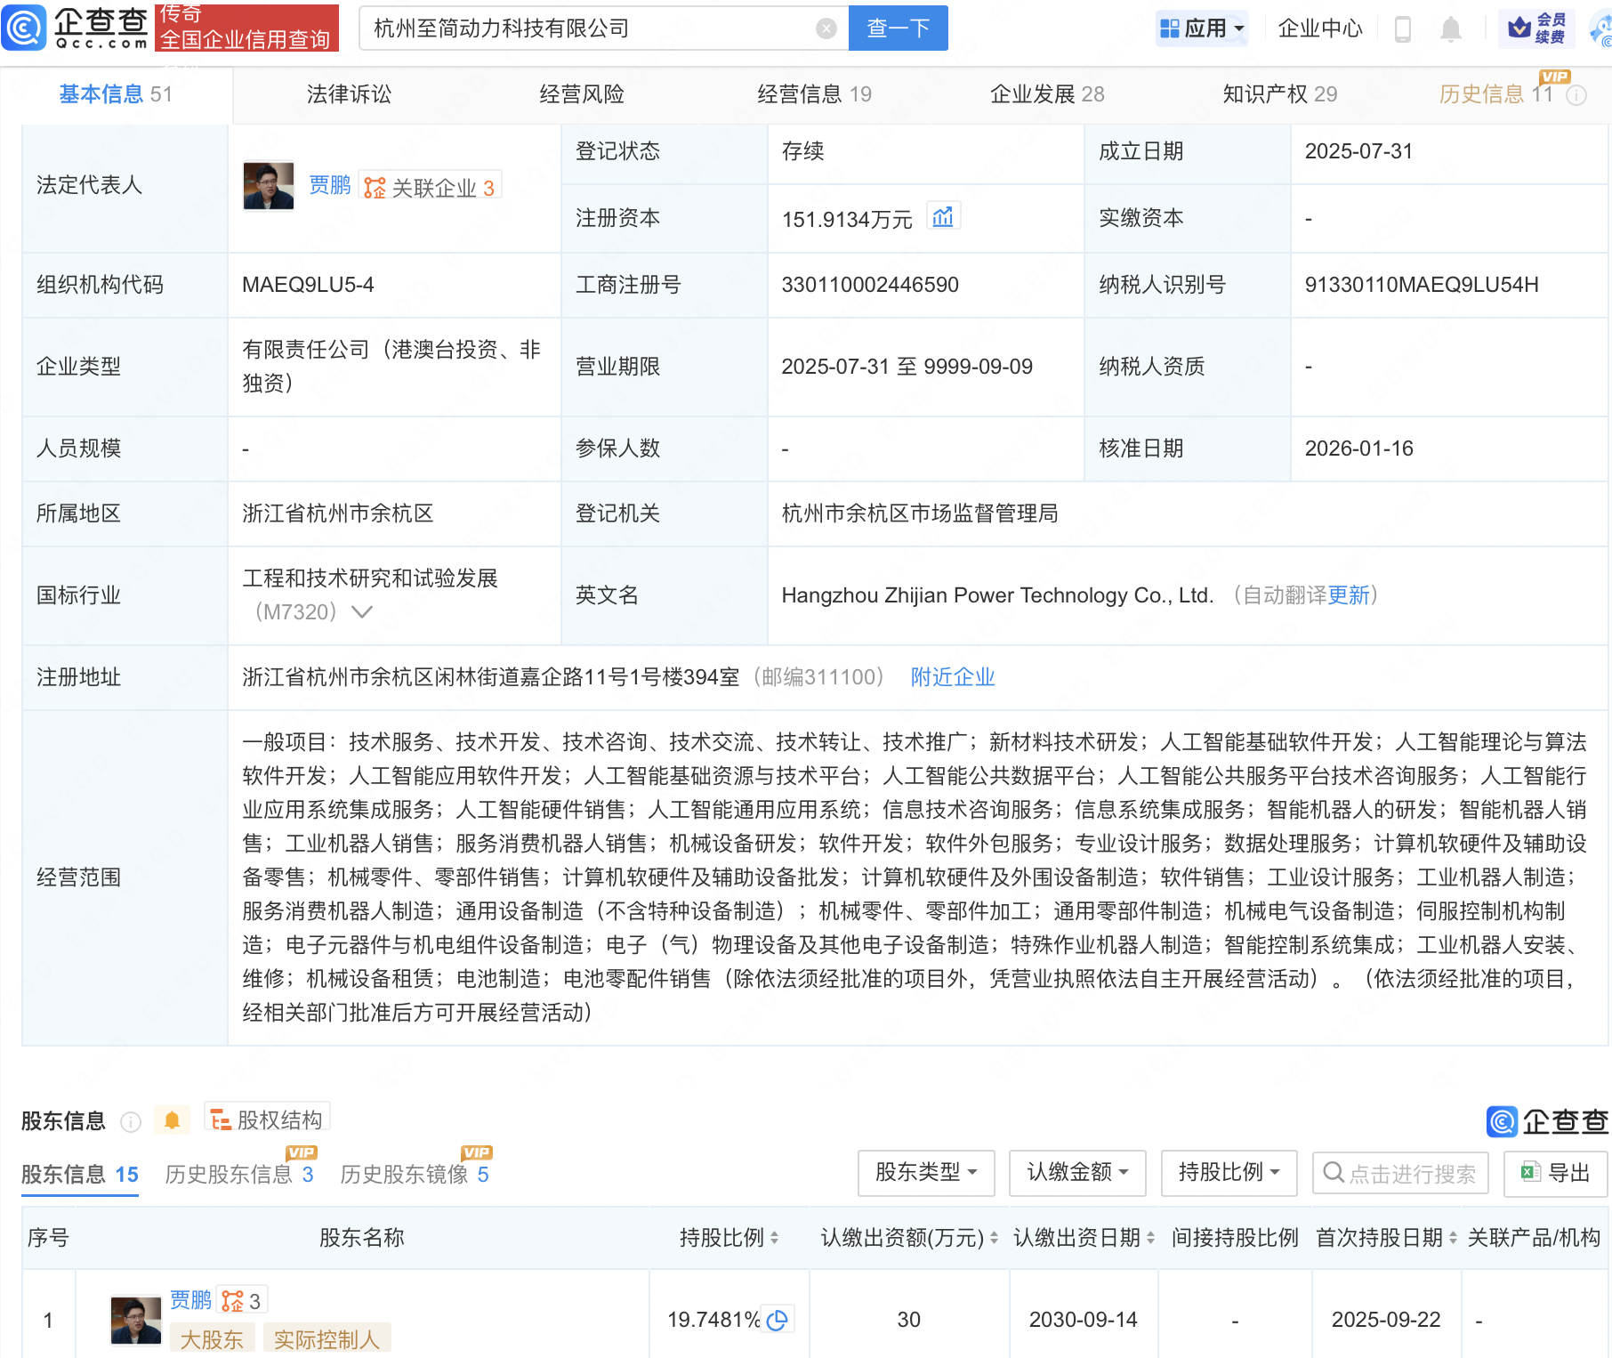The image size is (1612, 1358).
Task: Sort by 认缴出资日期 column
Action: coord(1150,1238)
